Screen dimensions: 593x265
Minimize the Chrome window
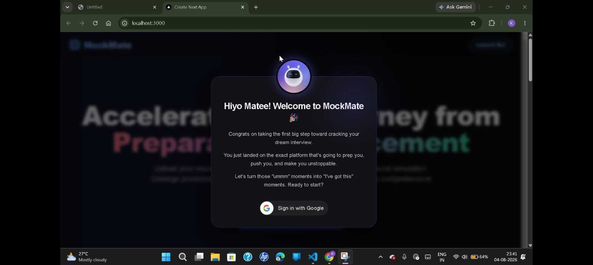491,7
